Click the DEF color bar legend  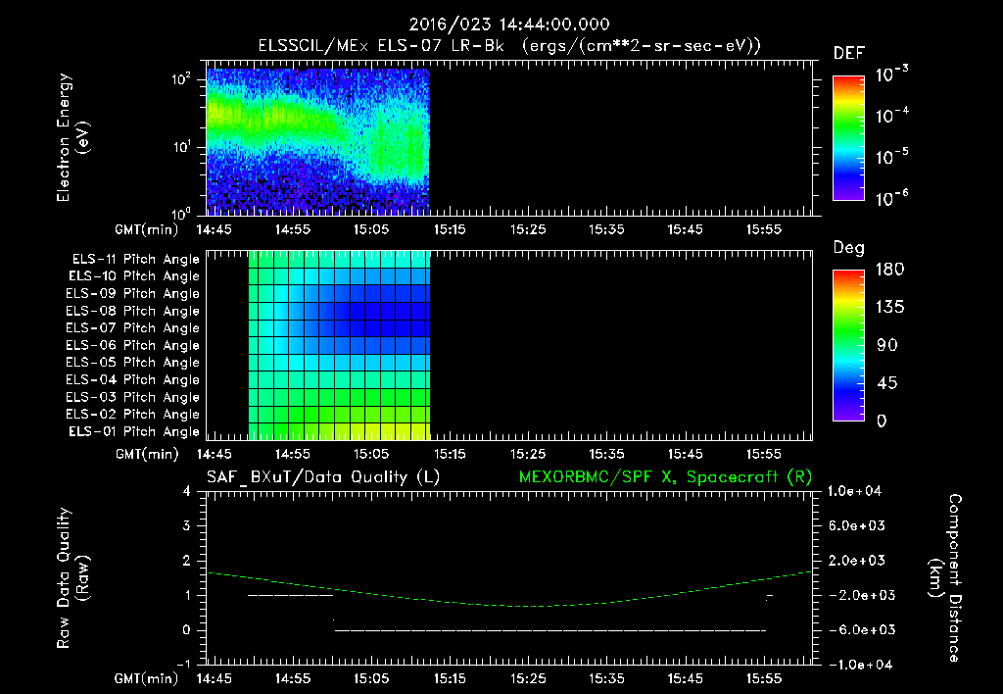tap(848, 137)
